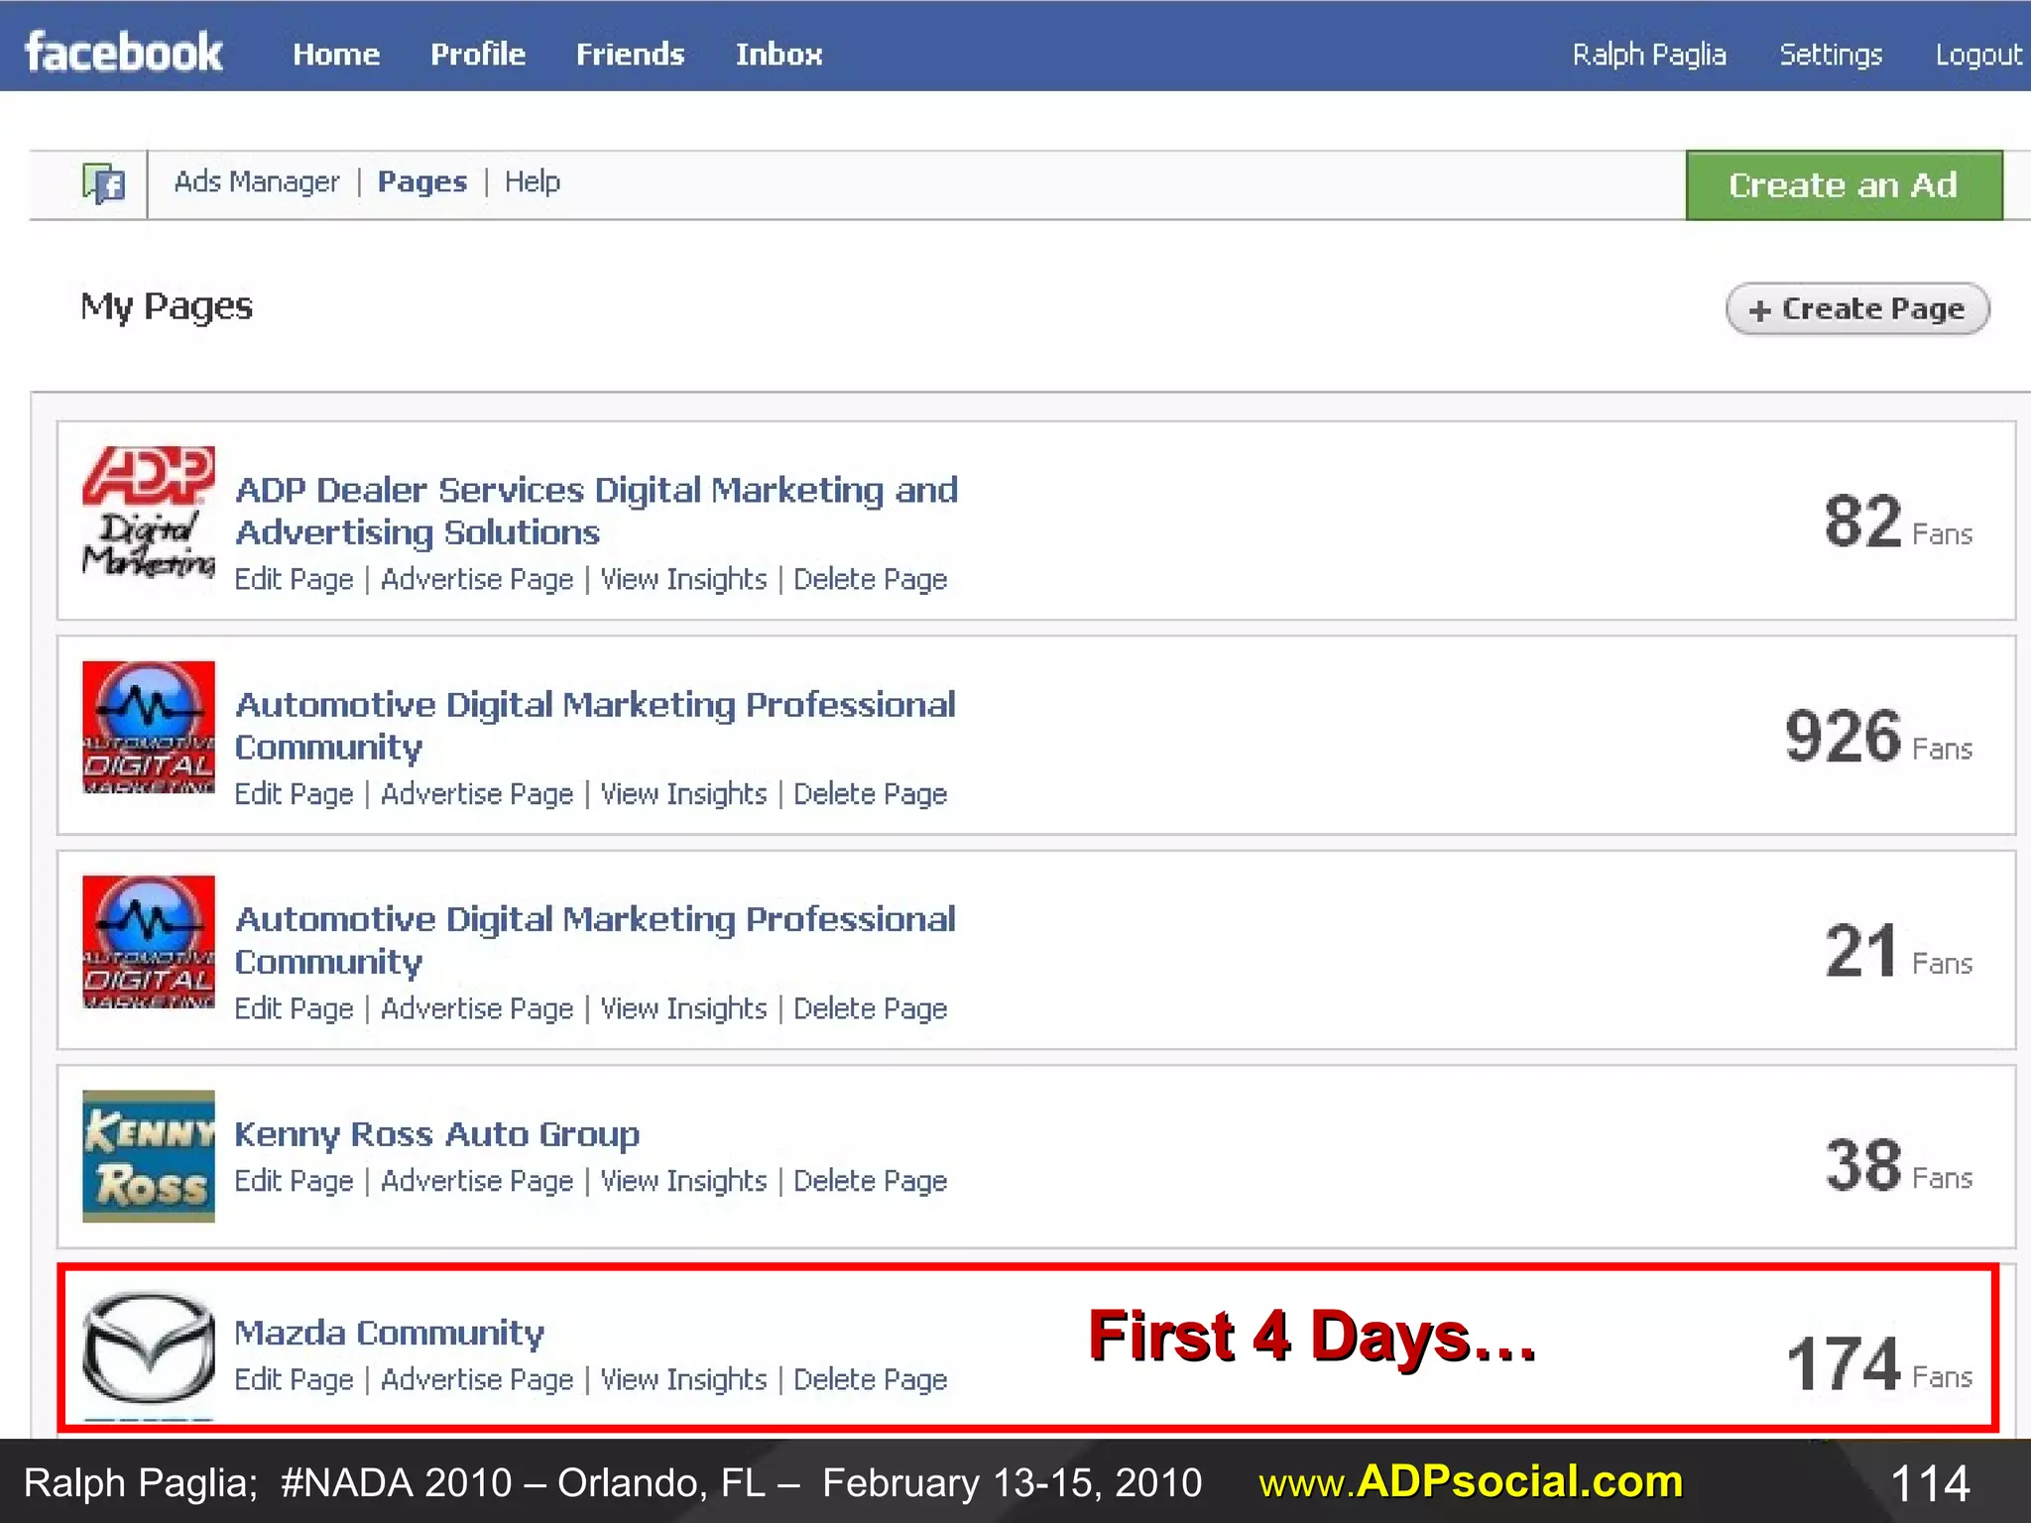Delete Page for Mazda Community
The width and height of the screenshot is (2031, 1523).
pos(870,1379)
